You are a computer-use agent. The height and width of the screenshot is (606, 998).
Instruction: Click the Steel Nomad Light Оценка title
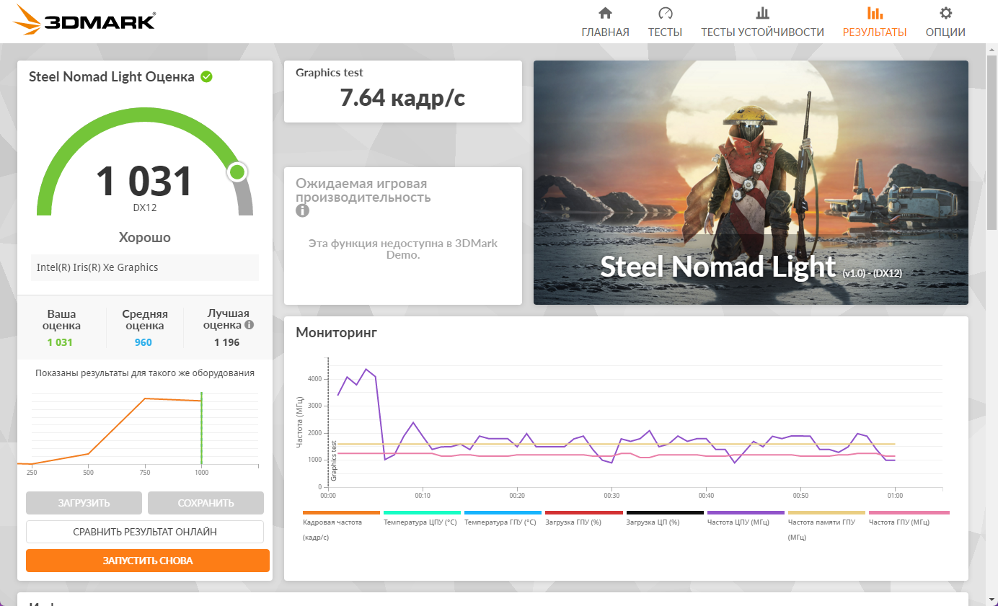pos(111,77)
